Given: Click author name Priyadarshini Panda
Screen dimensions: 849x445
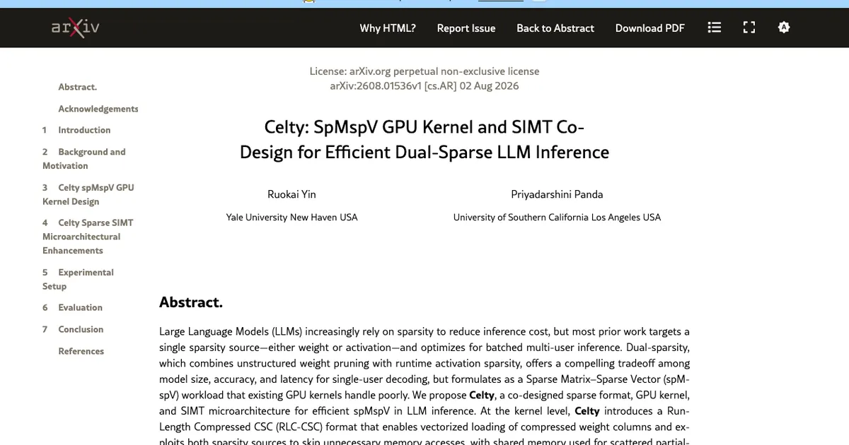Looking at the screenshot, I should [x=557, y=194].
